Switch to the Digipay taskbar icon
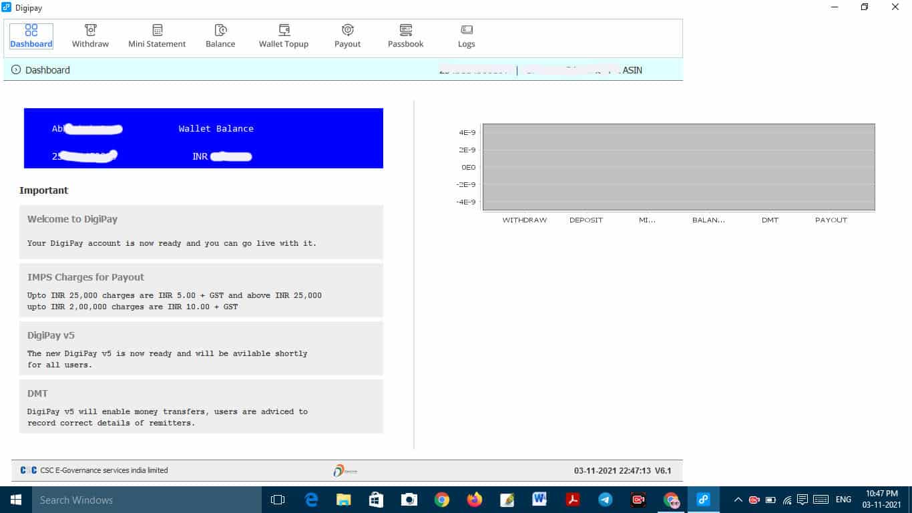This screenshot has width=912, height=513. 703,500
